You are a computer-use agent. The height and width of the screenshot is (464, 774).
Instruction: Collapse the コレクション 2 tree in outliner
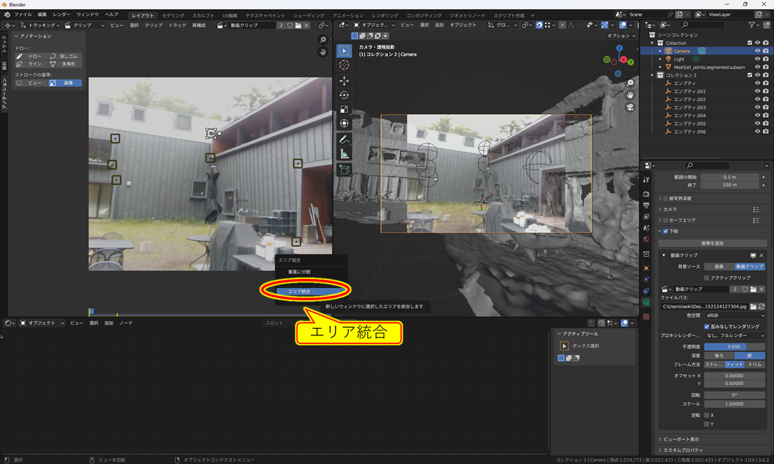click(x=653, y=75)
